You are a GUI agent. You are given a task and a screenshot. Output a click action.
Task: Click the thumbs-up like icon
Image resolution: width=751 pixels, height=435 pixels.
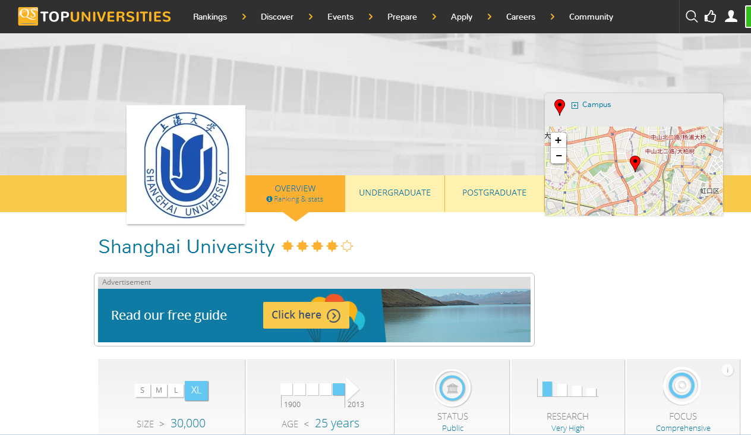[711, 17]
